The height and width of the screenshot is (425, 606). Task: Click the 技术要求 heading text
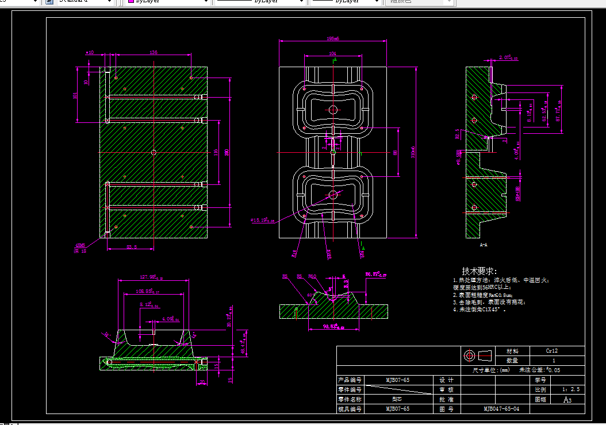(480, 271)
